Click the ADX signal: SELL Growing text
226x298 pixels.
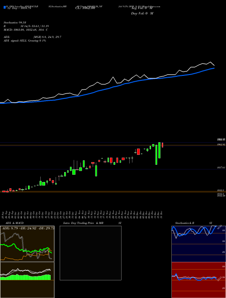click(25, 41)
